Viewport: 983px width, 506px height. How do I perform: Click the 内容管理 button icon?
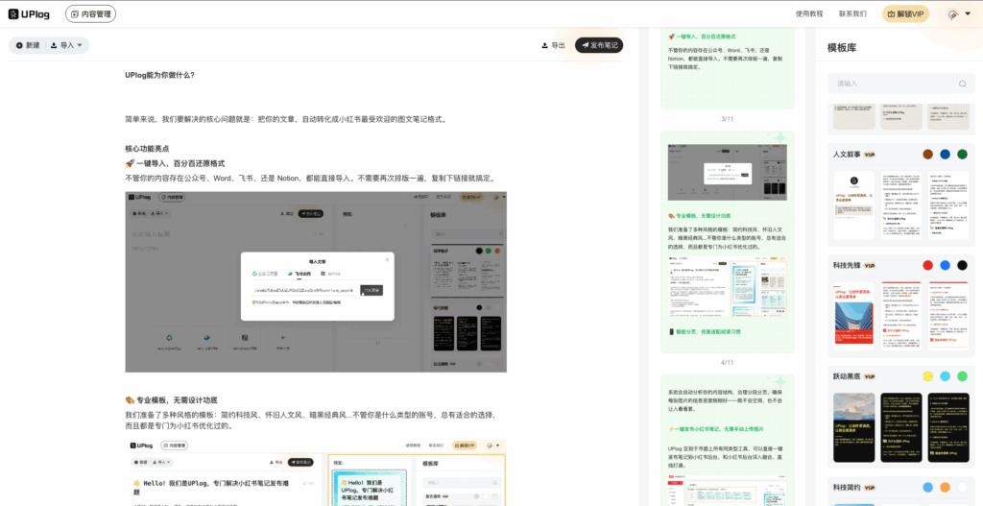pos(75,13)
